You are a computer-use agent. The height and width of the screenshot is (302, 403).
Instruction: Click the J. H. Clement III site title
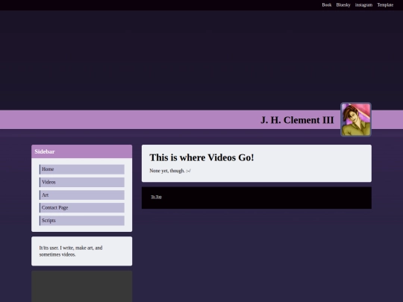pos(297,120)
